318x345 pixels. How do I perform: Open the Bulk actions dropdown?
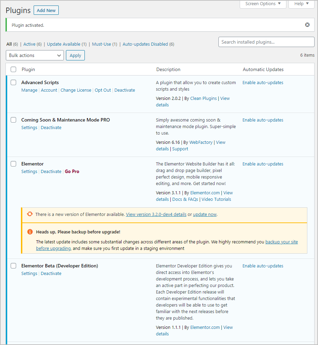click(x=35, y=55)
